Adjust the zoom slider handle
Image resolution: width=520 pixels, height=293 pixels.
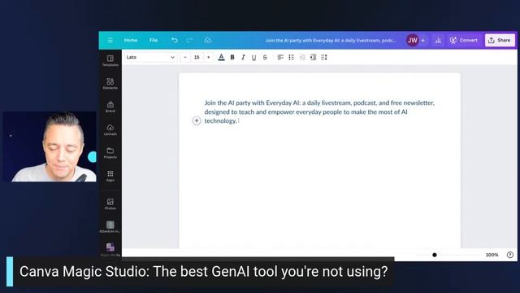coord(435,255)
